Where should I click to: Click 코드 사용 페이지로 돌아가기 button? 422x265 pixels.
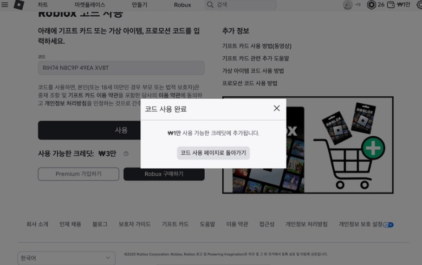(x=213, y=153)
